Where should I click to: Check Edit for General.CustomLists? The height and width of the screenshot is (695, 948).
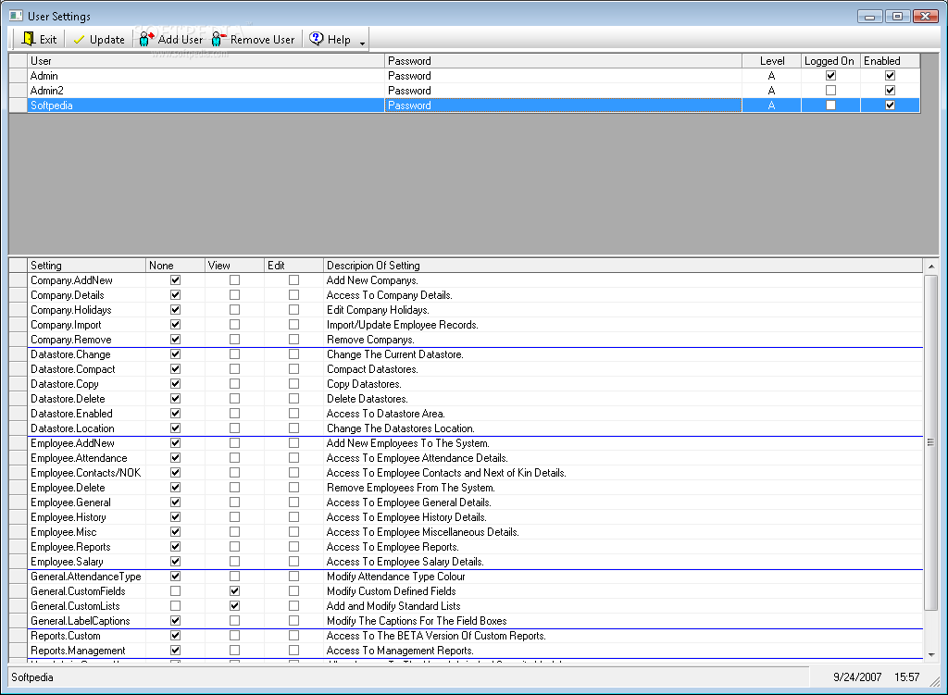pos(293,606)
